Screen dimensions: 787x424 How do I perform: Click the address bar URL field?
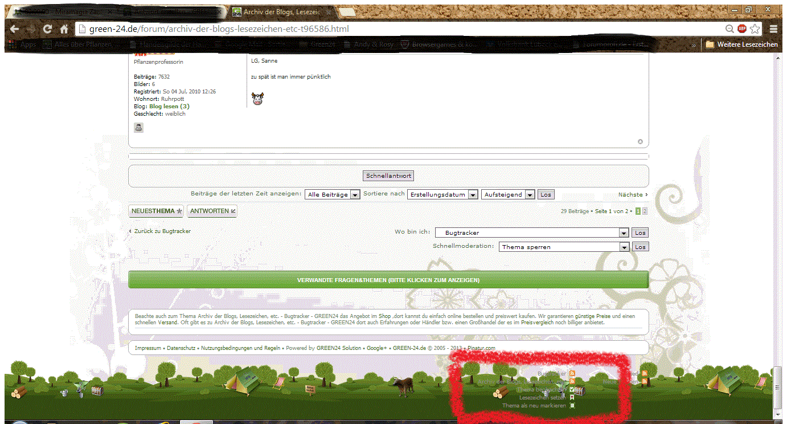399,29
